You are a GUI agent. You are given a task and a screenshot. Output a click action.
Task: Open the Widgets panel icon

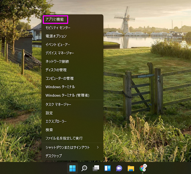click(x=107, y=168)
